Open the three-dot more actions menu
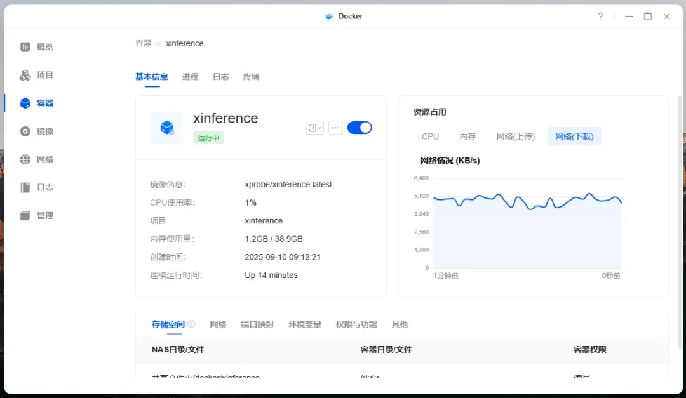 point(336,128)
